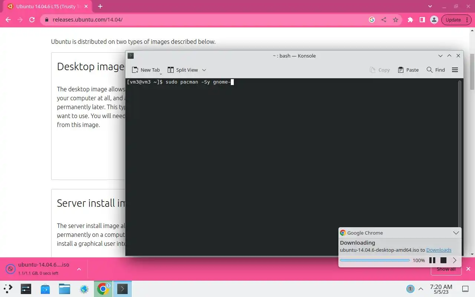Viewport: 475px width, 297px height.
Task: Show hidden system tray icons
Action: [421, 288]
